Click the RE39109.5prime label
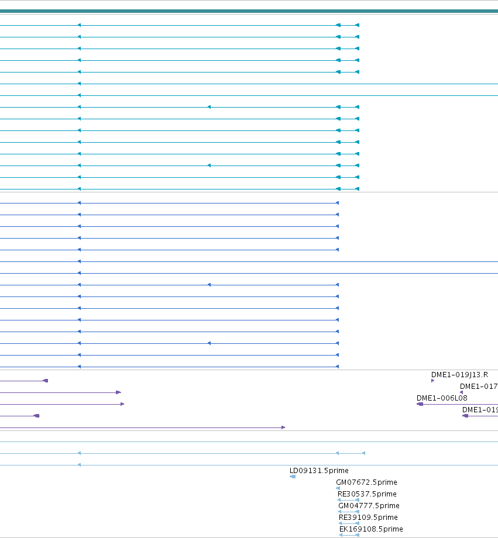 (368, 517)
